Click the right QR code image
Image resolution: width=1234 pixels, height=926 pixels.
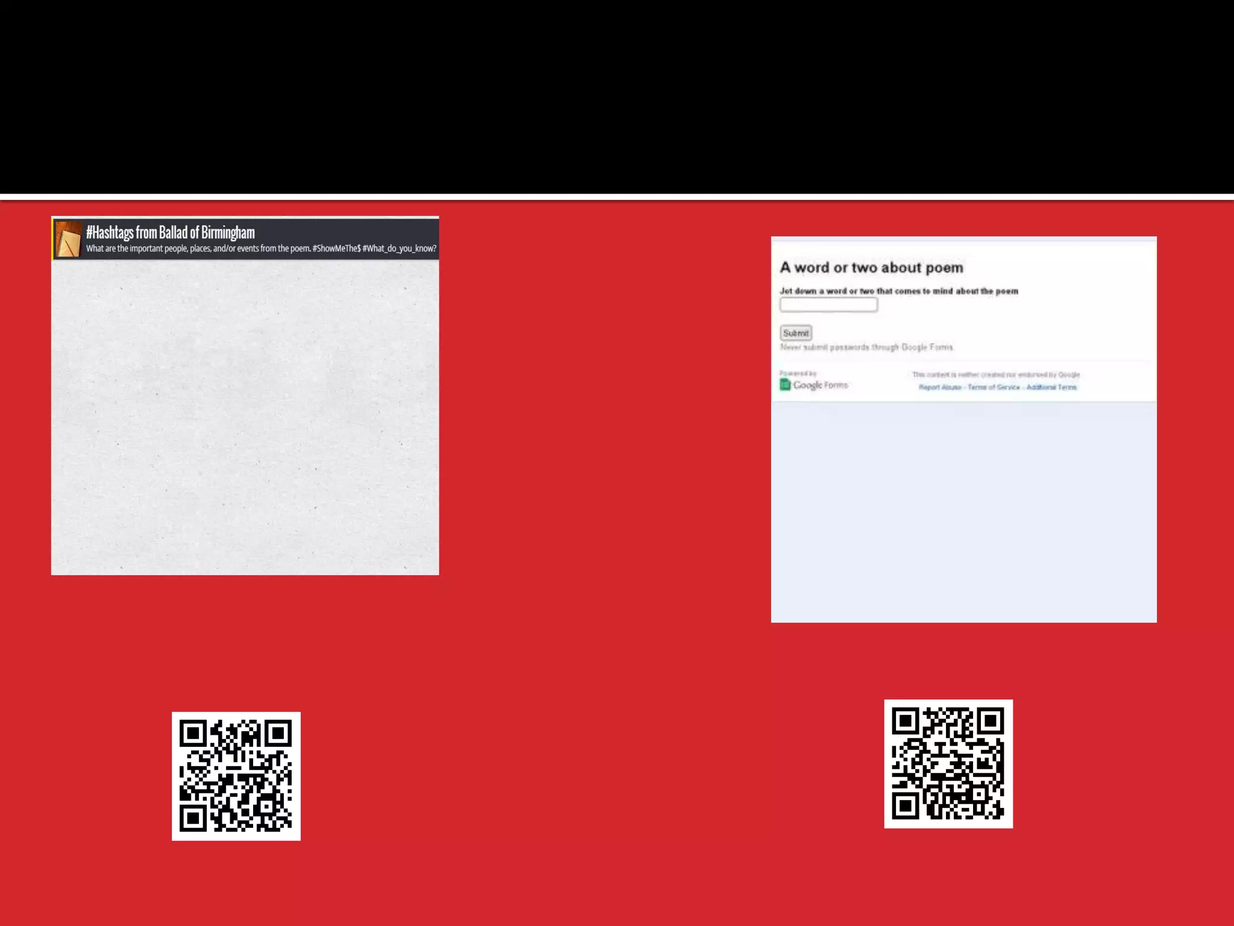948,764
